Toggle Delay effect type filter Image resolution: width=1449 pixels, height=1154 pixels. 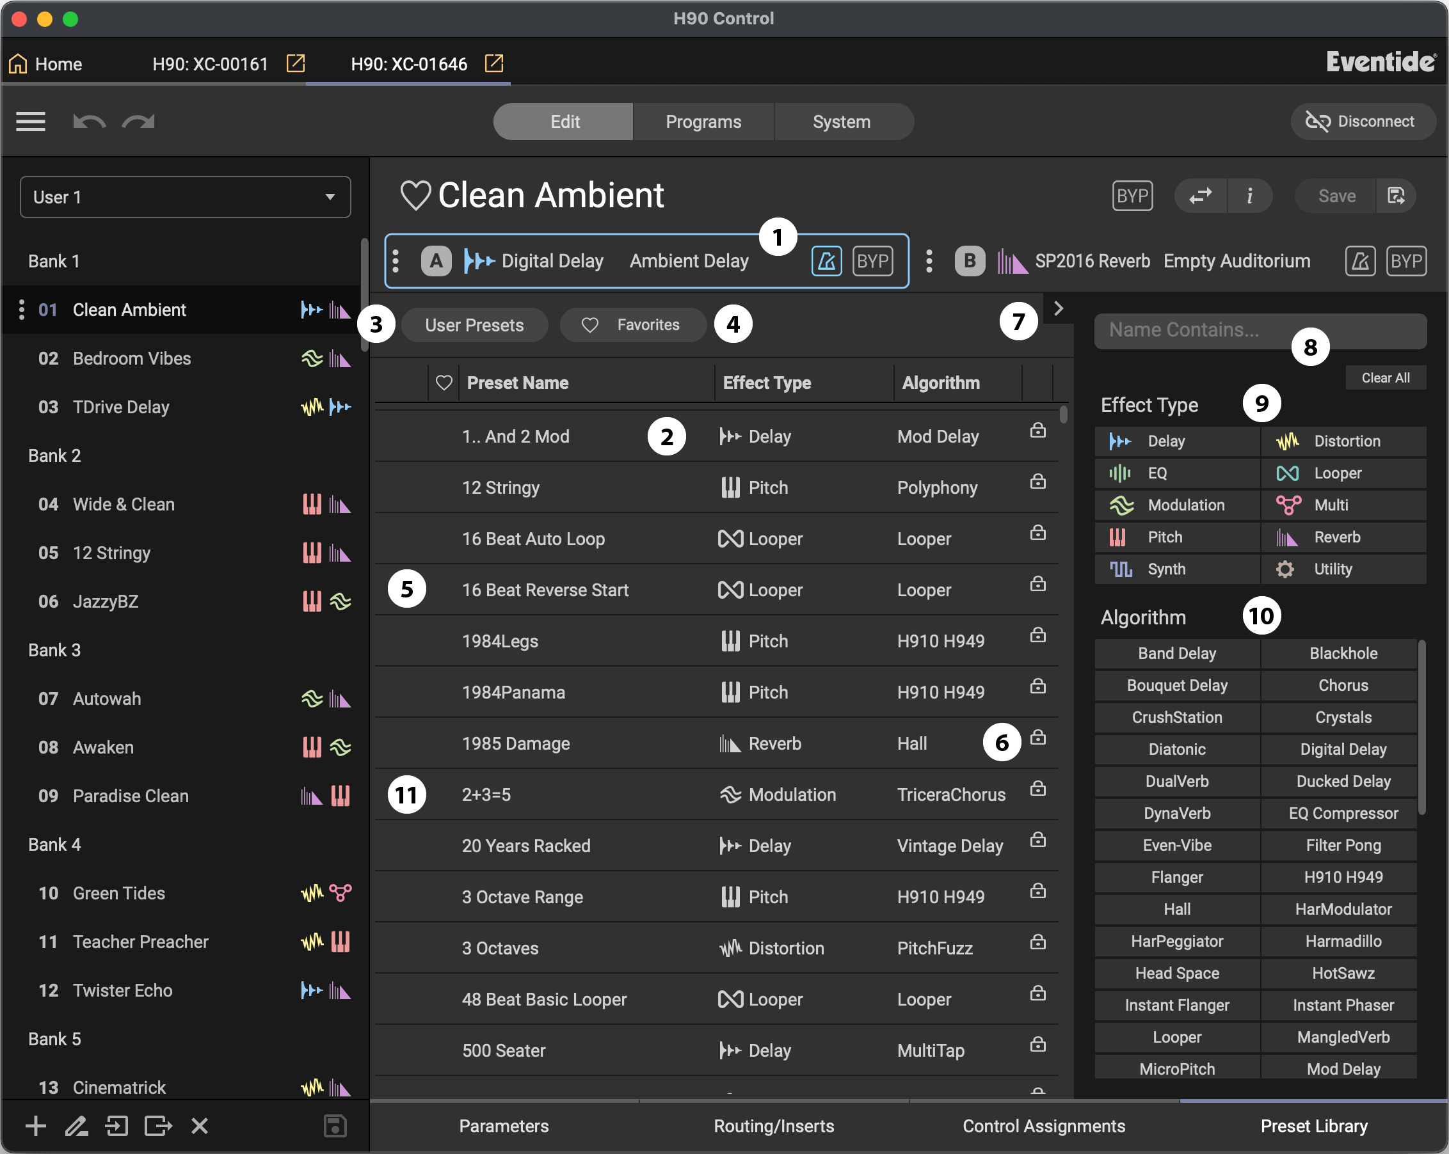click(x=1177, y=441)
